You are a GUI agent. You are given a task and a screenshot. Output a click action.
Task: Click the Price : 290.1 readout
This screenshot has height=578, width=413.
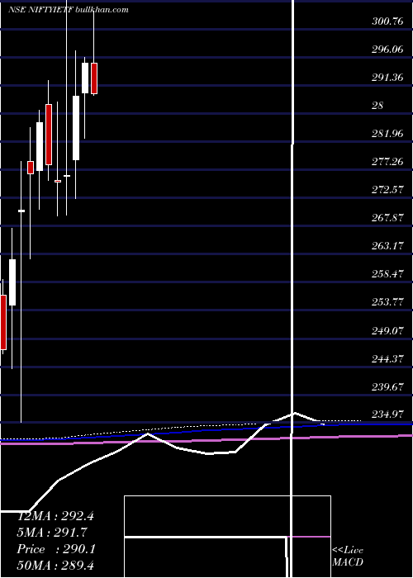(x=56, y=549)
